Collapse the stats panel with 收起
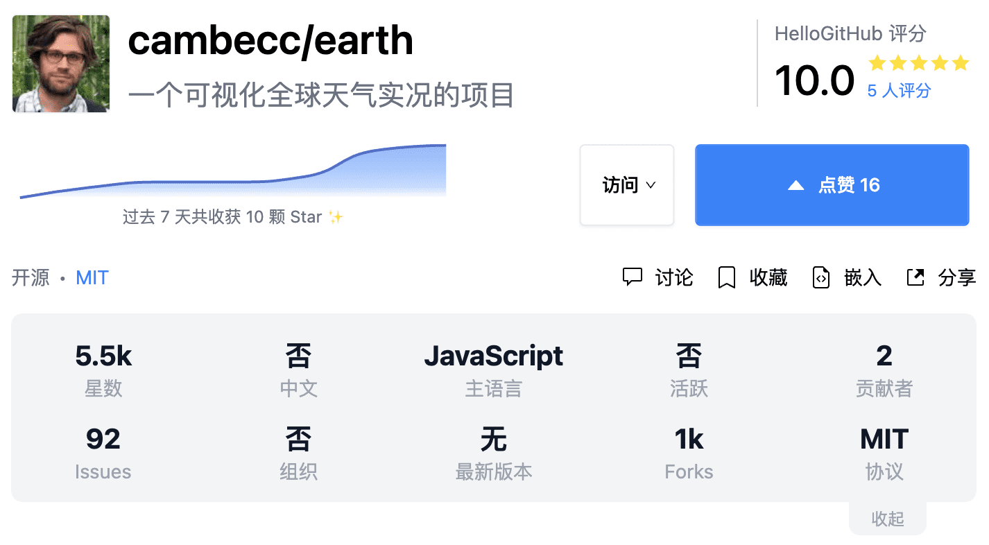 pyautogui.click(x=887, y=519)
